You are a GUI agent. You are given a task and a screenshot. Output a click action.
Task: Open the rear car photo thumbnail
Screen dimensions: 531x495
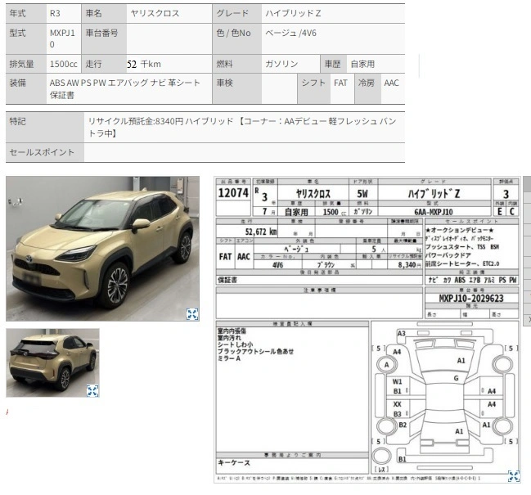coord(53,362)
